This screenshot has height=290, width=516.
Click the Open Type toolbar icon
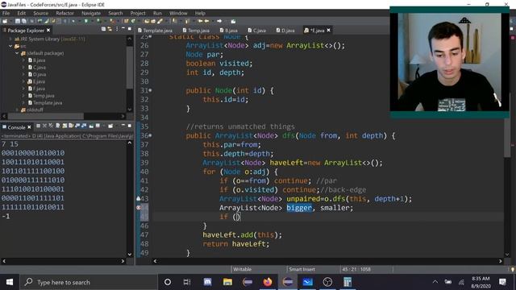tap(146, 21)
